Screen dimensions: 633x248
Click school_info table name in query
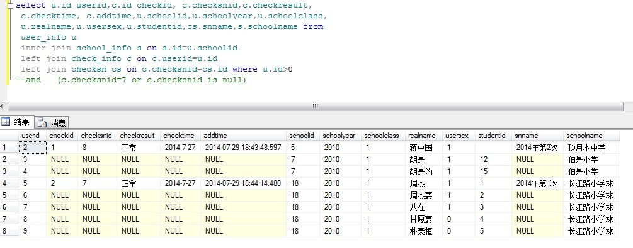[x=104, y=48]
